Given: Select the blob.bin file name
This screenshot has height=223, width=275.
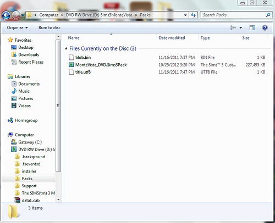Looking at the screenshot, I should click(83, 58).
